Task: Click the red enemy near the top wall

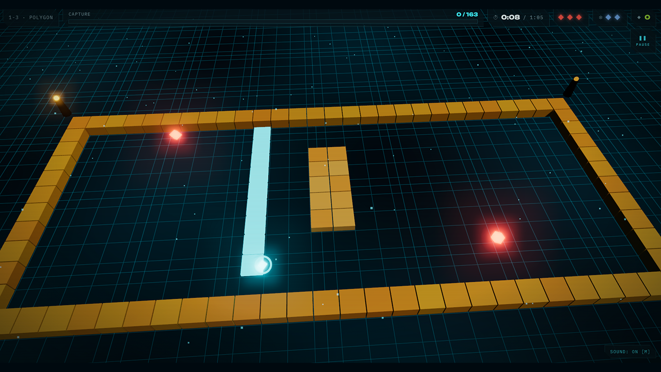Action: [176, 135]
